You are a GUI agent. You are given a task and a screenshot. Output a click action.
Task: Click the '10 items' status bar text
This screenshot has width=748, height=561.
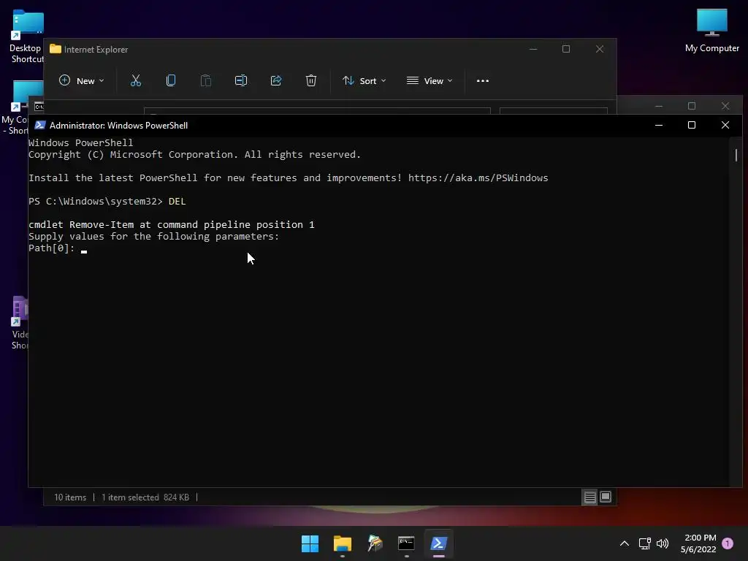coord(70,497)
